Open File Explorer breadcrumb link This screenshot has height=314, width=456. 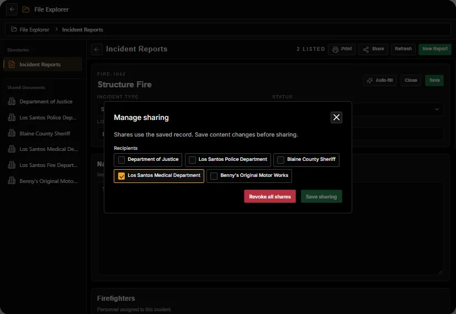tap(34, 29)
